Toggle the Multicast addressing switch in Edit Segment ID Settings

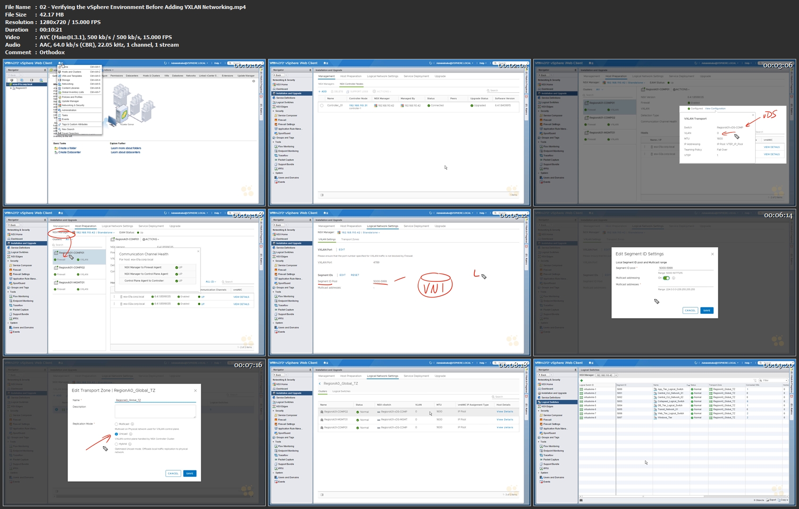[x=666, y=278]
